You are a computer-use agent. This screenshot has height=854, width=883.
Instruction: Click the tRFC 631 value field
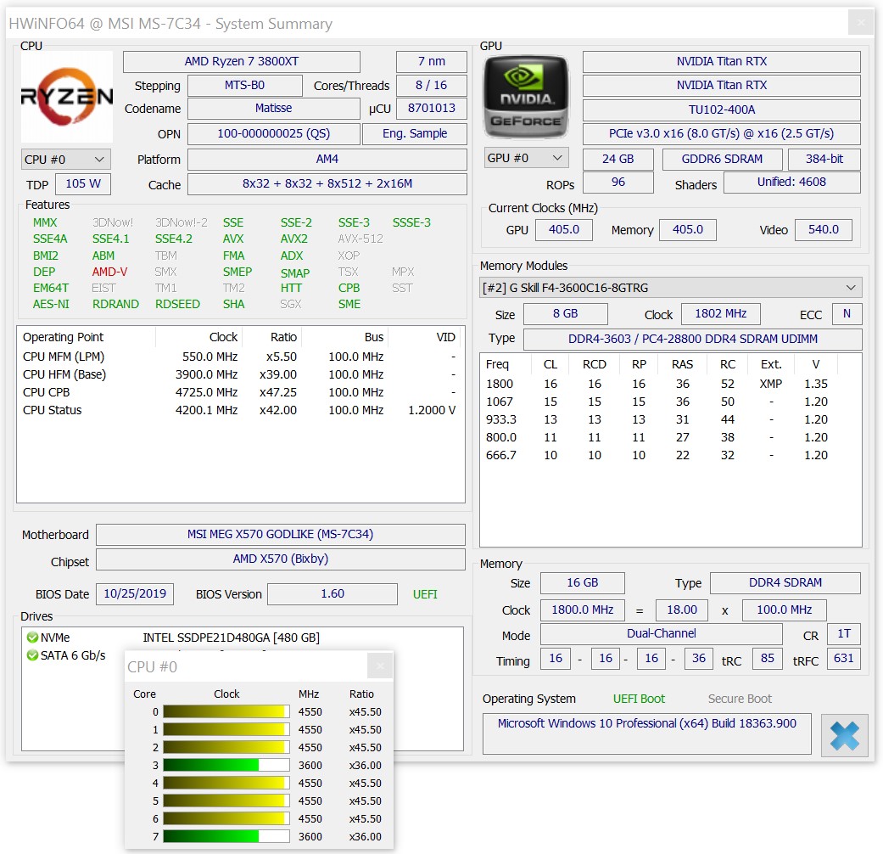tap(844, 659)
